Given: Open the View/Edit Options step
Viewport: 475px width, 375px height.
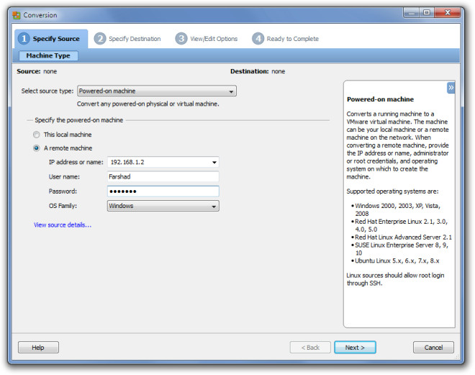Looking at the screenshot, I should [207, 39].
